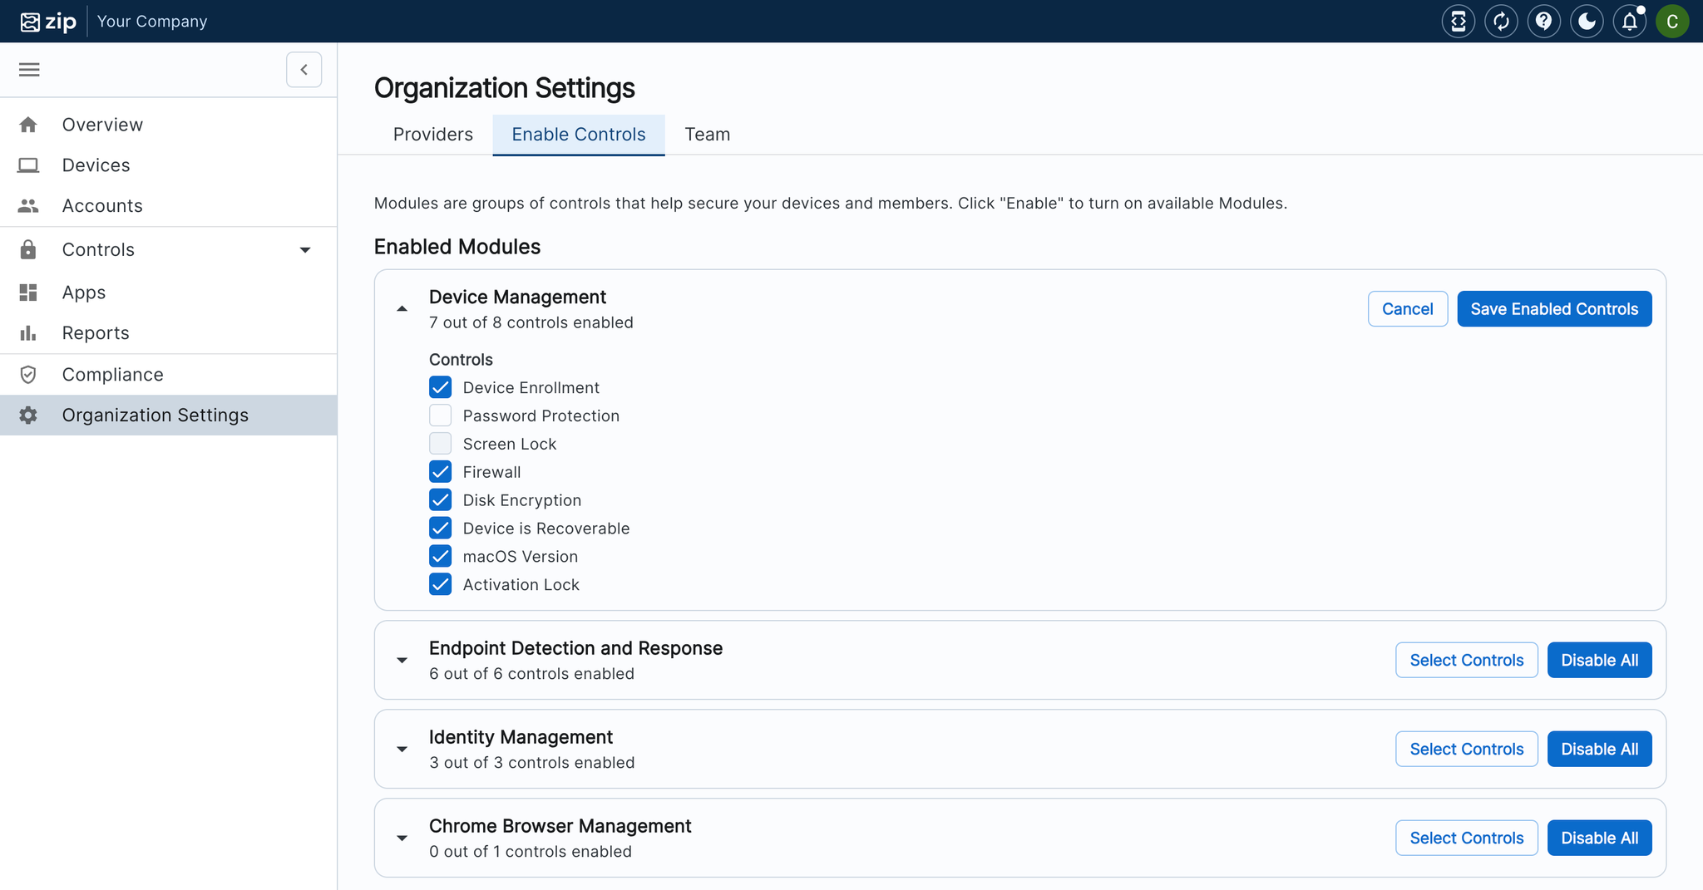Collapse the Device Management module
This screenshot has width=1703, height=890.
pyautogui.click(x=402, y=309)
